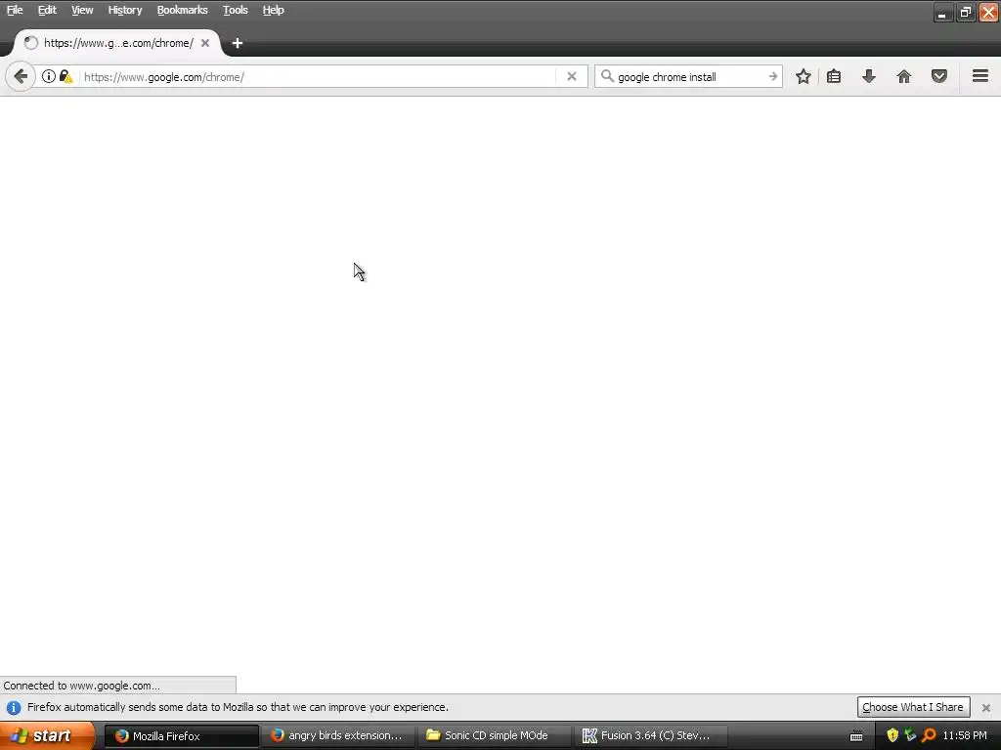Open Sonic CD simple MOde folder
Screen dimensions: 1001x750
point(494,735)
